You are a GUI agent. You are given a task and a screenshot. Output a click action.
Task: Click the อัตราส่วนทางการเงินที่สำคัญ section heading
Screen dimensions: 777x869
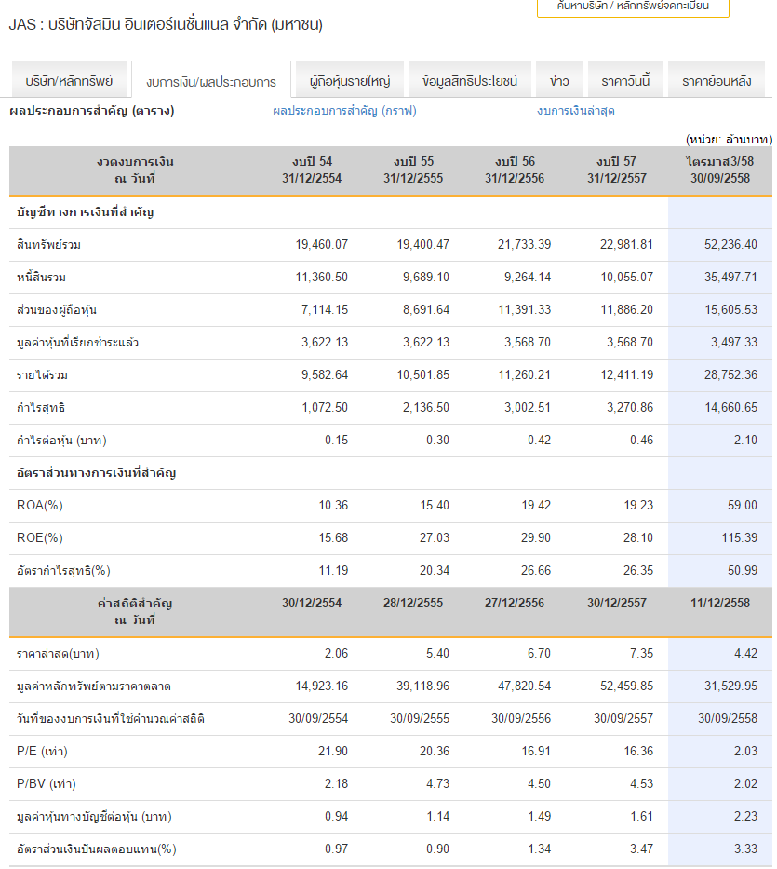[97, 473]
